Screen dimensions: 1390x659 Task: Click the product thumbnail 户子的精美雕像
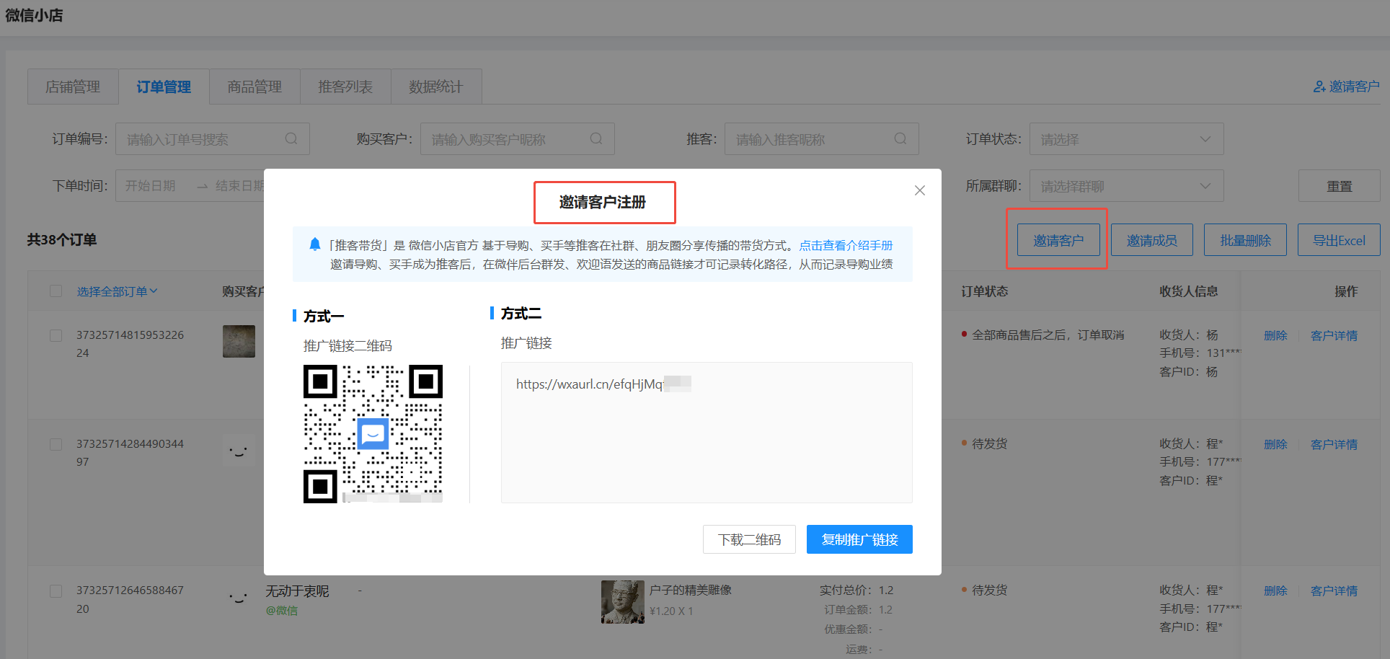click(622, 601)
